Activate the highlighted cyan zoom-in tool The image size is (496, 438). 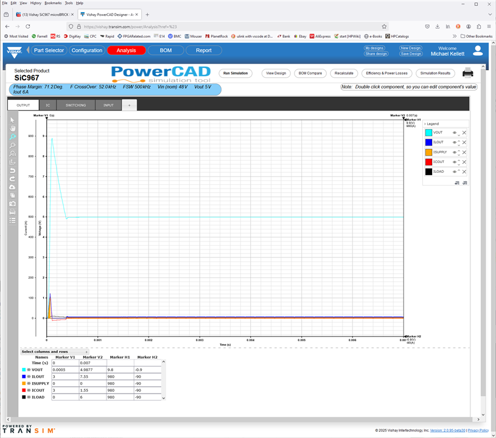tap(12, 137)
